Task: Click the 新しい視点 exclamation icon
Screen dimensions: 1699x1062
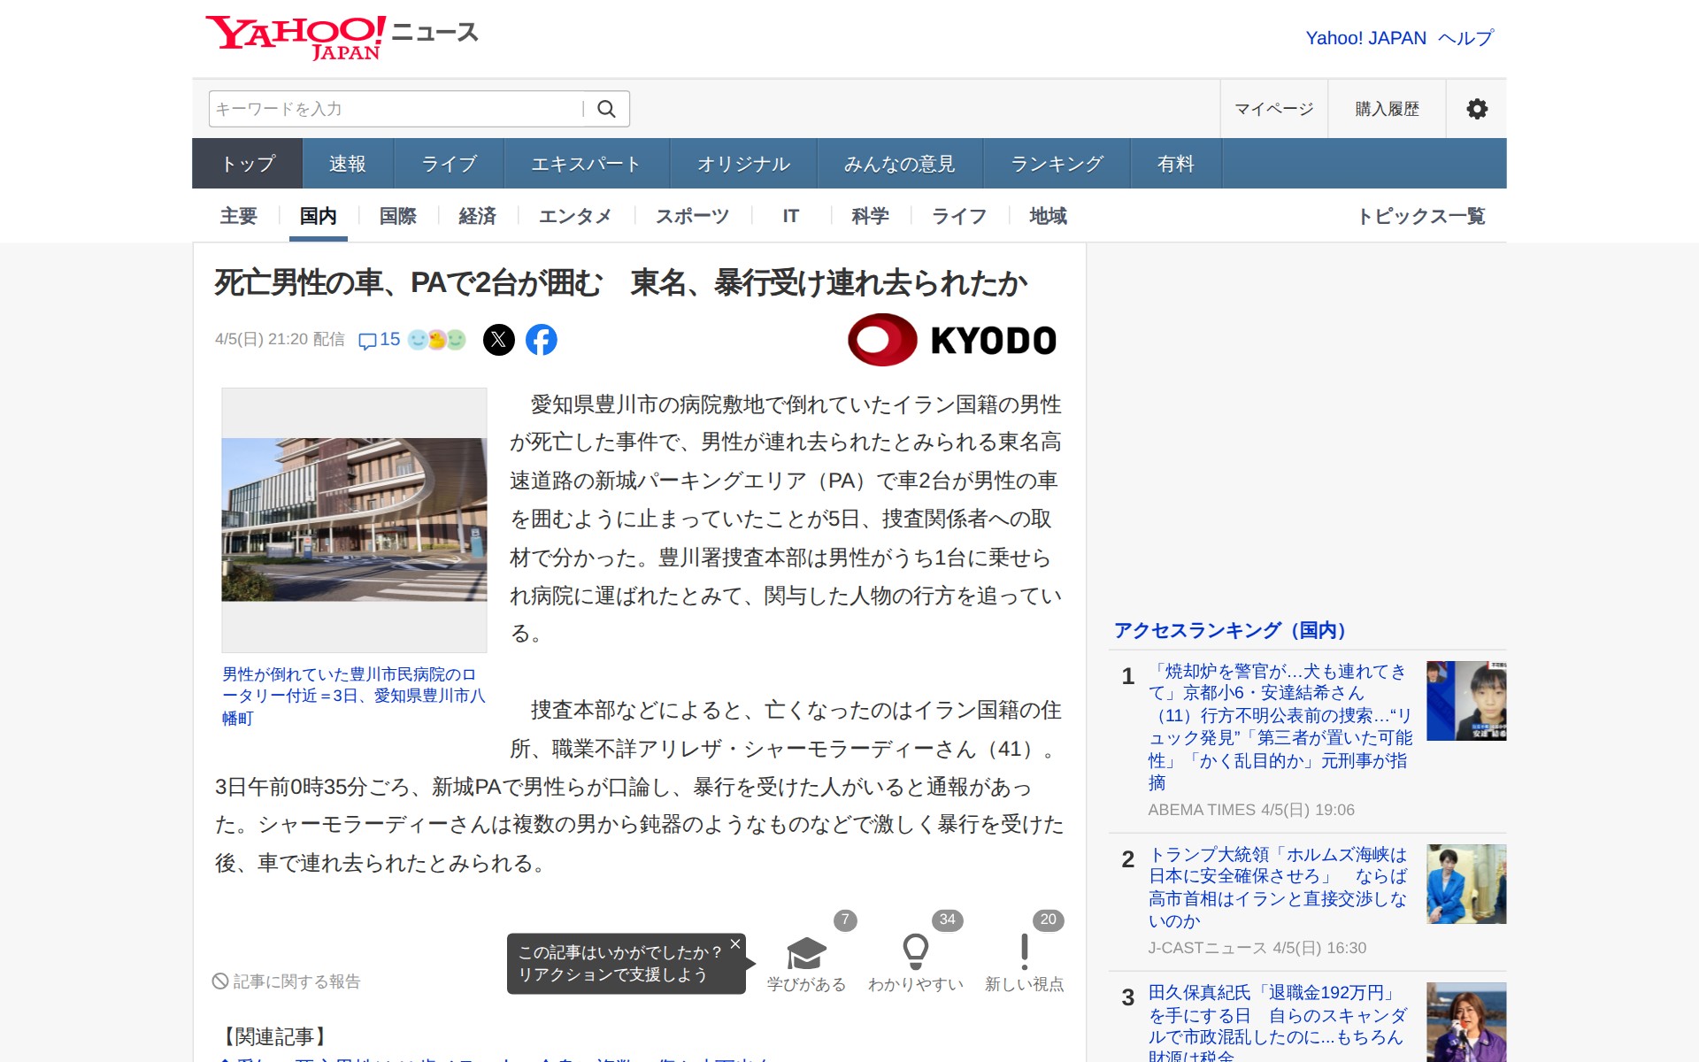Action: point(1024,954)
